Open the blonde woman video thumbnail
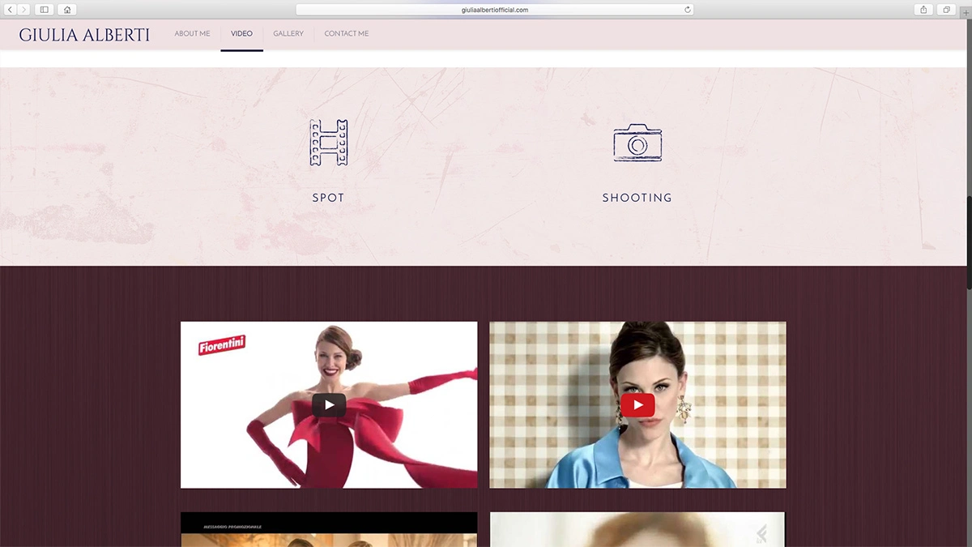The height and width of the screenshot is (547, 972). click(x=637, y=529)
